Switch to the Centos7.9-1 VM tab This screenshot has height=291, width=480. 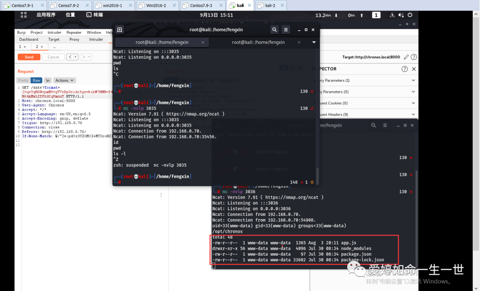click(x=24, y=5)
